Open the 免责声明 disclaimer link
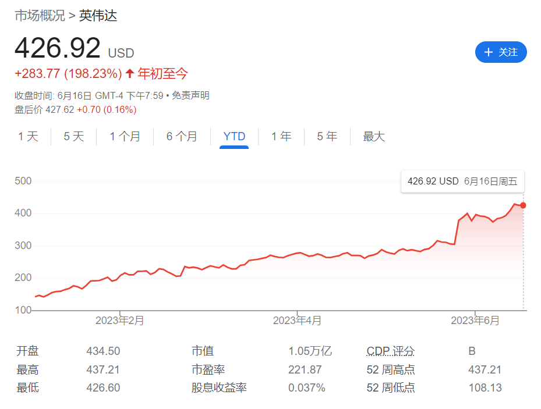Screen dimensions: 541x409 tap(190, 95)
